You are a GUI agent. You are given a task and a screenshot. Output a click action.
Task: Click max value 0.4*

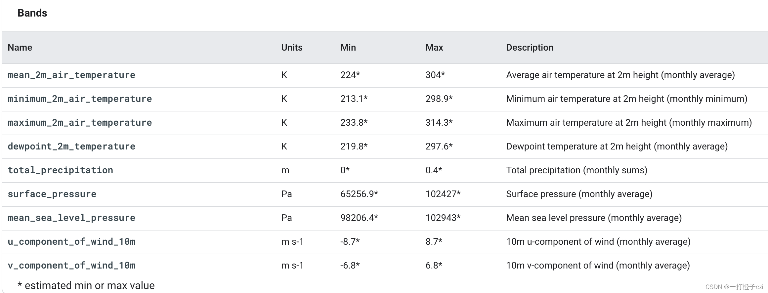point(434,170)
